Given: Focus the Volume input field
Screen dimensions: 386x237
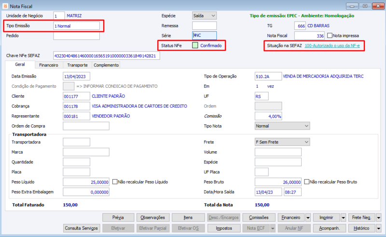Looking at the screenshot, I should coord(278,152).
